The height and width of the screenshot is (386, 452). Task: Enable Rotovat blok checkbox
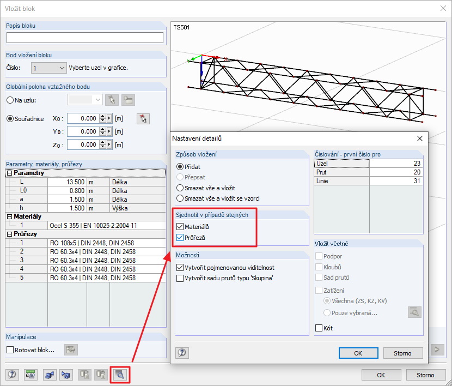click(x=10, y=349)
